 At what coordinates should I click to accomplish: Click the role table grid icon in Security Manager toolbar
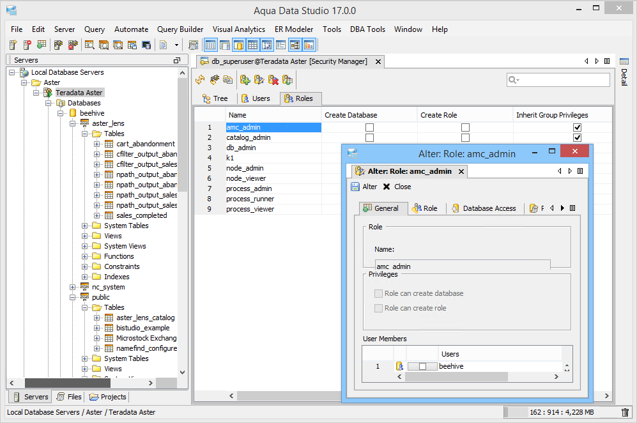click(x=288, y=80)
